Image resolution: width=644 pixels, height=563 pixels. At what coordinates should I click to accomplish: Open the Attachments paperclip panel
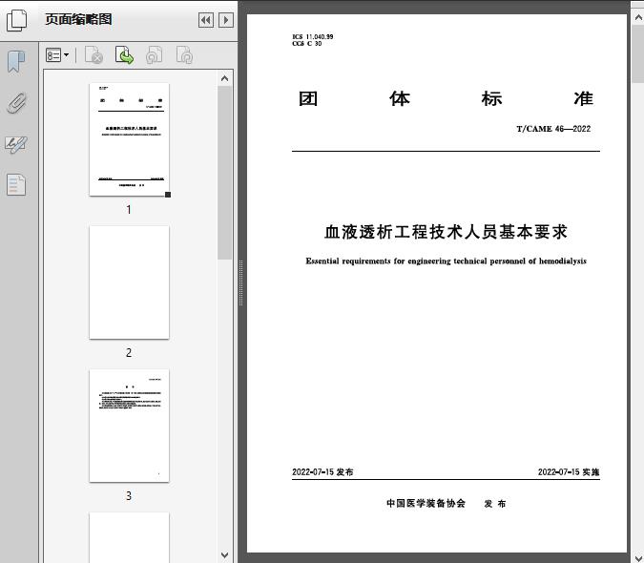coord(16,103)
